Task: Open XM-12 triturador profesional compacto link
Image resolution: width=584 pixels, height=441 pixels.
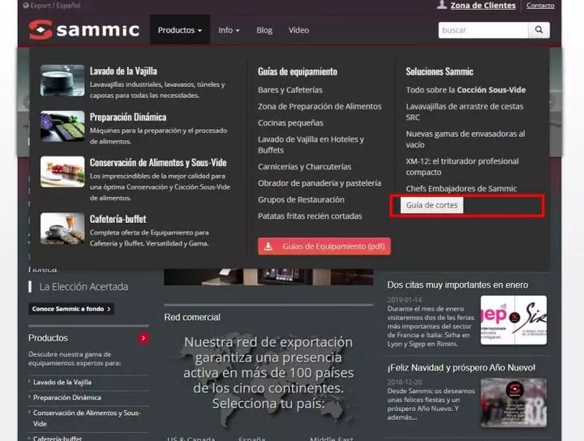Action: (462, 167)
